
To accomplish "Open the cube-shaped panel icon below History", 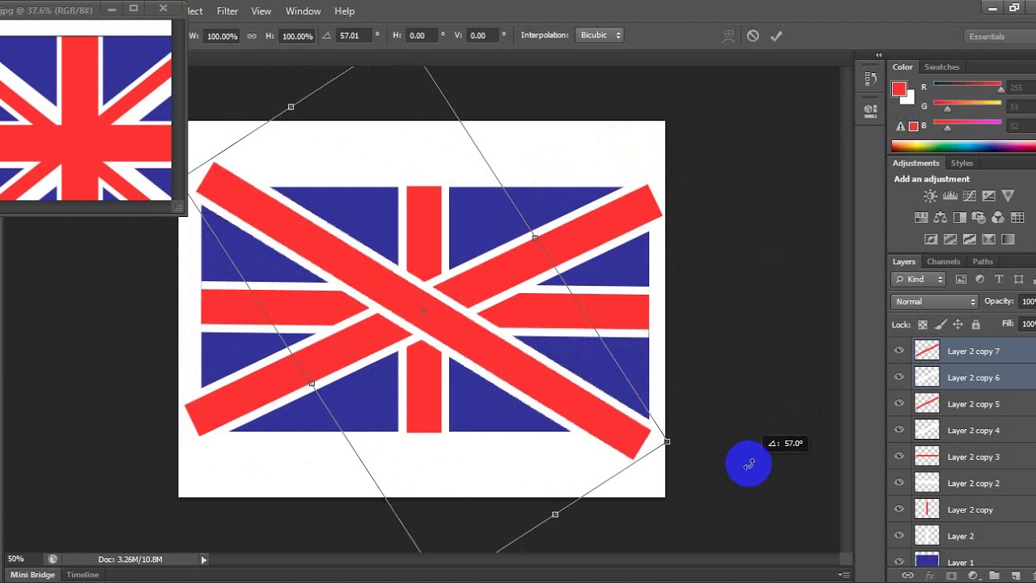I will pyautogui.click(x=871, y=109).
